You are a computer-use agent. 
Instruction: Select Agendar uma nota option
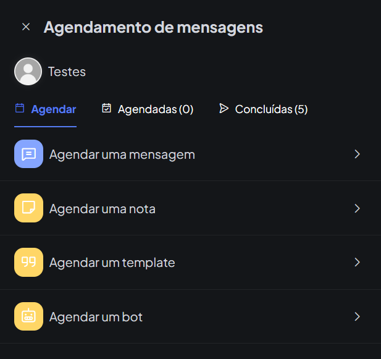pyautogui.click(x=103, y=209)
